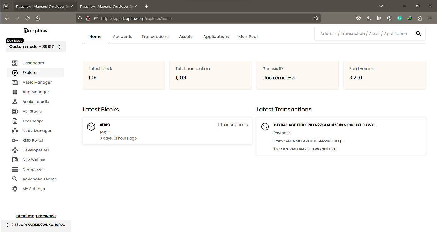
Task: Open the browser downloads icon
Action: [369, 18]
